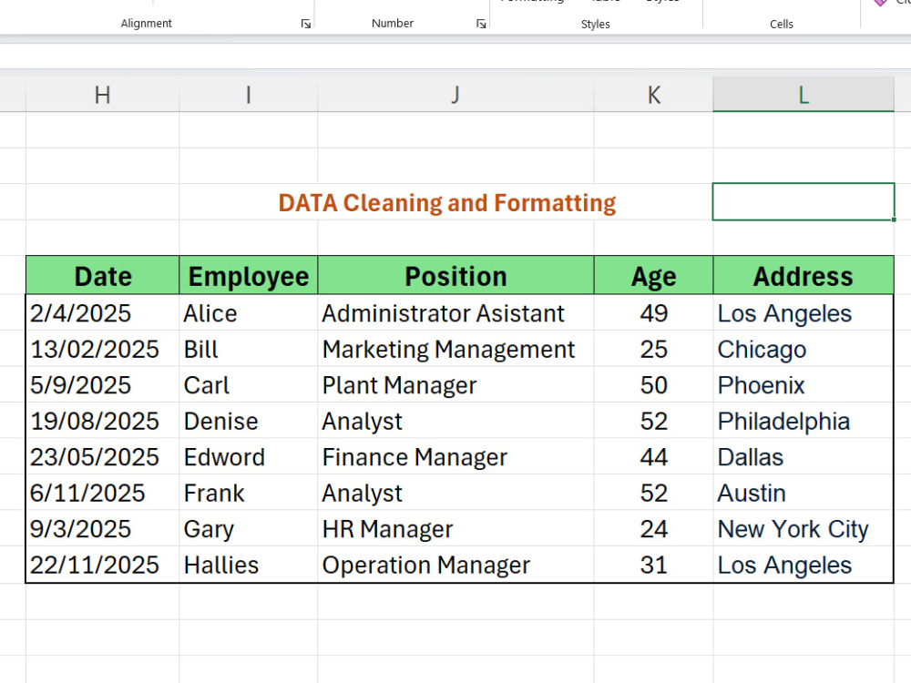Viewport: 911px width, 683px height.
Task: Select Carl's age cell 50
Action: (x=653, y=385)
